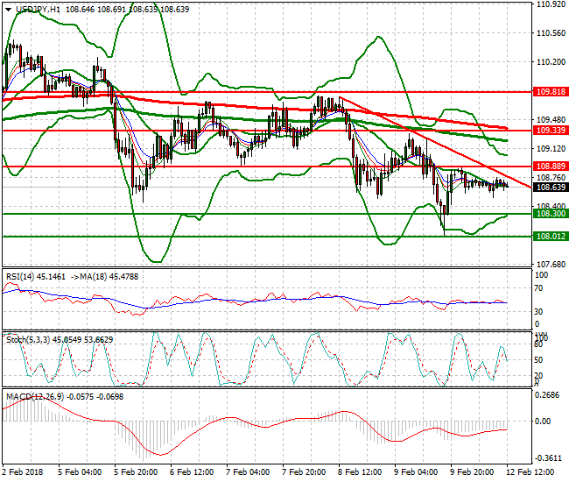This screenshot has width=569, height=482.
Task: Select the RSI scale value 30
Action: coord(539,312)
